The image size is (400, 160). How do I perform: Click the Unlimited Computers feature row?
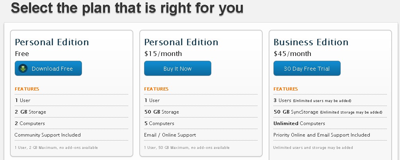[299, 123]
